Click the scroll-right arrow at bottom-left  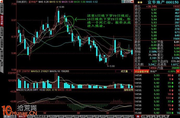8,116
